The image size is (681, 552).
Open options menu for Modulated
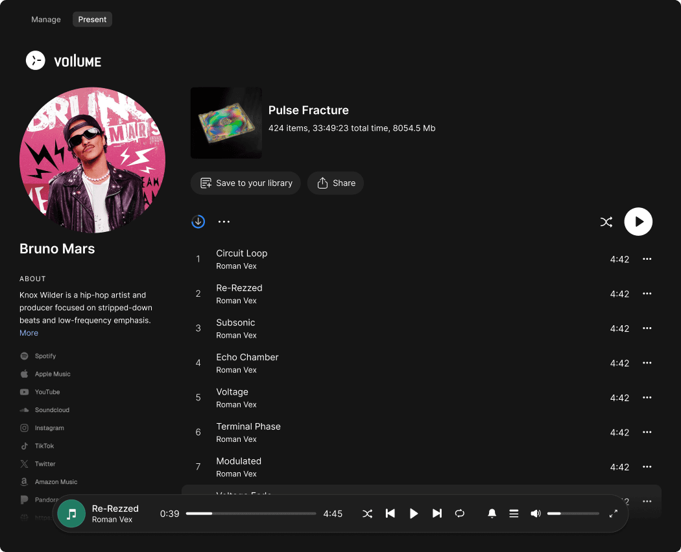[647, 467]
